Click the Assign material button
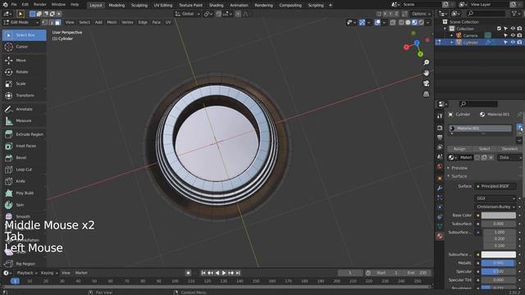Screen dimensions: 525x295 pyautogui.click(x=459, y=149)
